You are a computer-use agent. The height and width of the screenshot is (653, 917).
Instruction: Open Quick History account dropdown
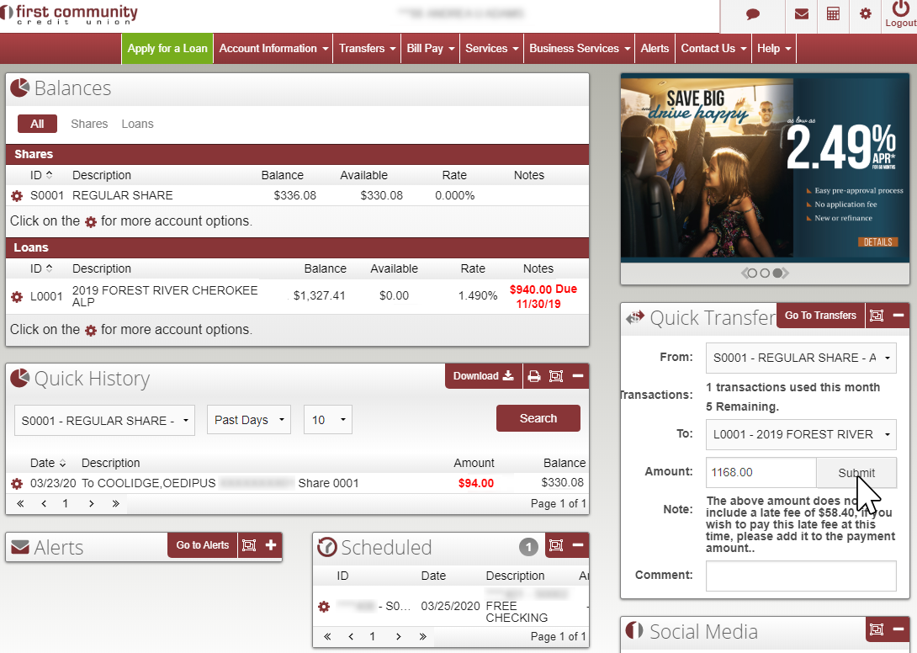pos(104,420)
